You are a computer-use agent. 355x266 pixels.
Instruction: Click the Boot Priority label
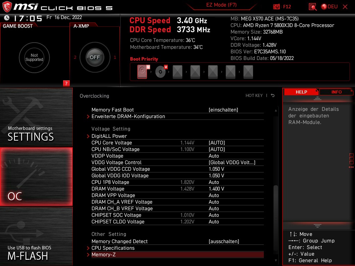click(x=144, y=59)
